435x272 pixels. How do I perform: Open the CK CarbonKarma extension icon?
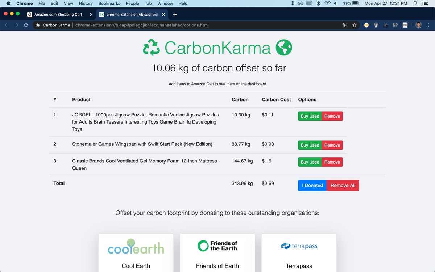(x=405, y=25)
